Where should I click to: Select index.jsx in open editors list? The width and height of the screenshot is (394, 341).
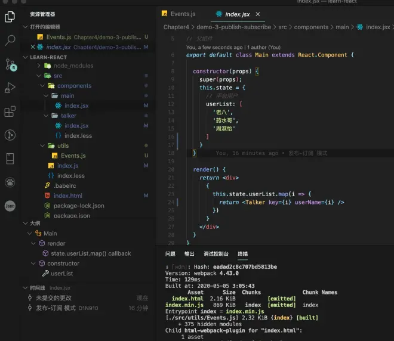tap(89, 47)
